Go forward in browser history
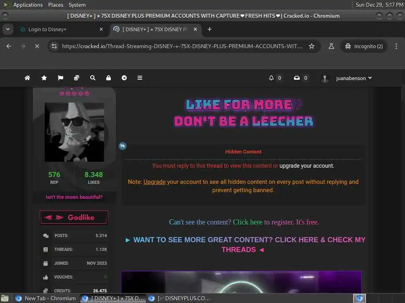The image size is (405, 303). pyautogui.click(x=23, y=46)
